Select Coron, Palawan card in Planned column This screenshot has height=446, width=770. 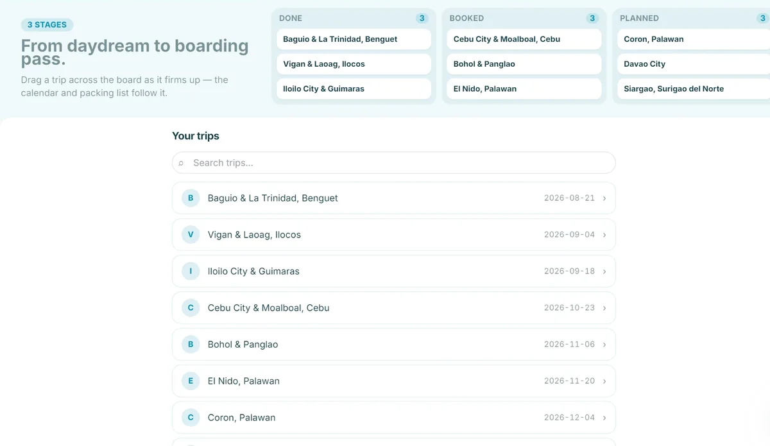694,39
